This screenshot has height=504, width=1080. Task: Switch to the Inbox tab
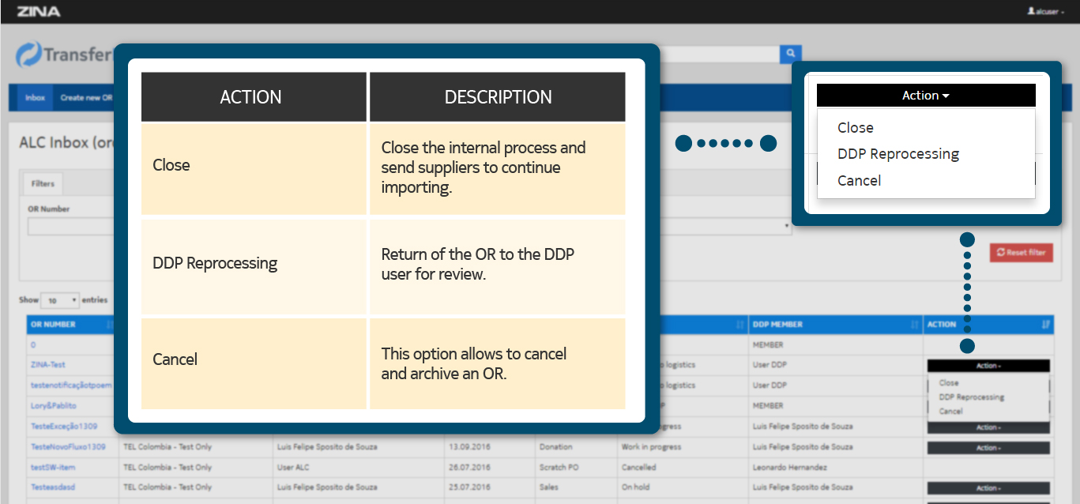35,98
